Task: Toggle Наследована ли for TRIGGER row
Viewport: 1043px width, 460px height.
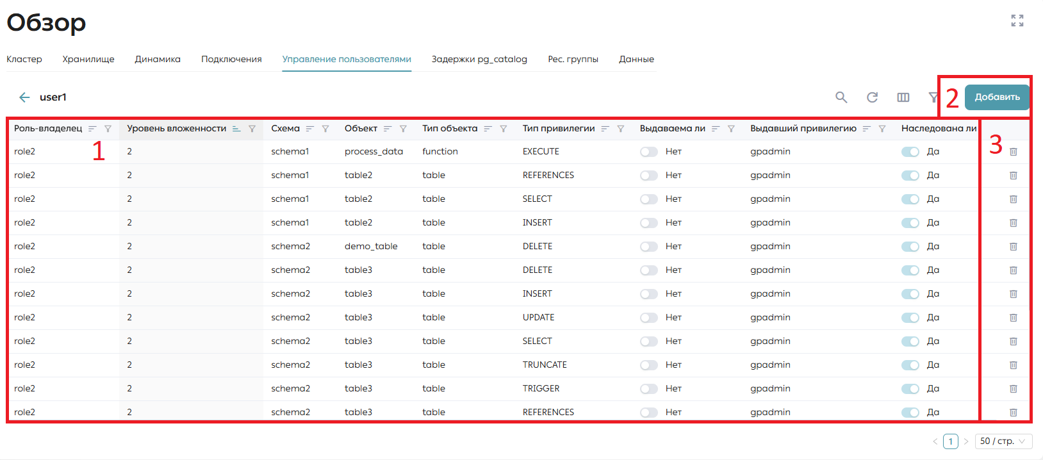Action: (910, 389)
